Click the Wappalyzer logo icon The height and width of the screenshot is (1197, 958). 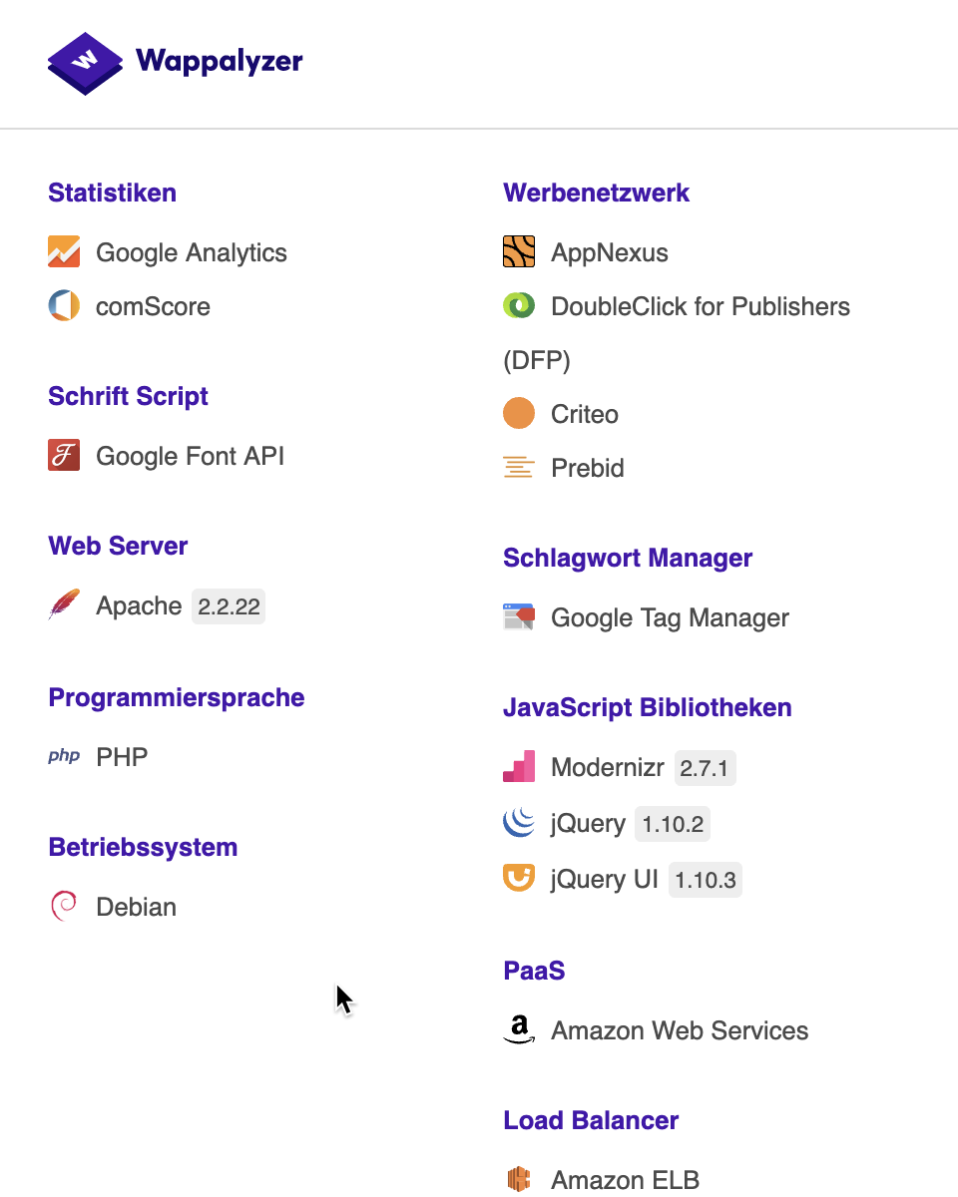(x=85, y=62)
